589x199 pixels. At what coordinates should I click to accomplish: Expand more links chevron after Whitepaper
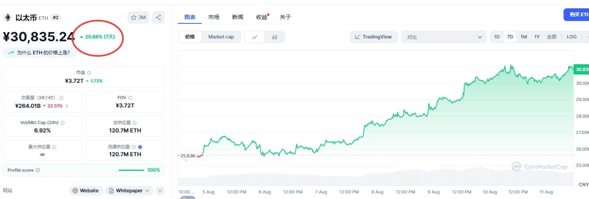pos(160,191)
